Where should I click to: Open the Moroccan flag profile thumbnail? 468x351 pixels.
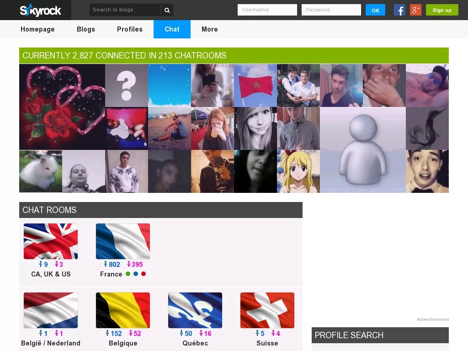pyautogui.click(x=255, y=85)
